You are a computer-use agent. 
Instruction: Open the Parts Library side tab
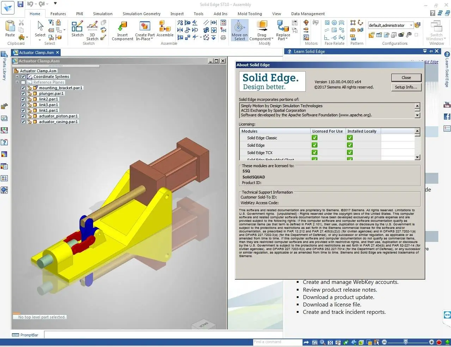(x=4, y=66)
